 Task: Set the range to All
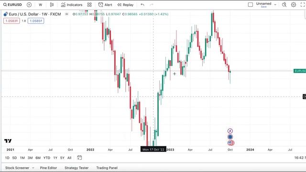(69, 158)
